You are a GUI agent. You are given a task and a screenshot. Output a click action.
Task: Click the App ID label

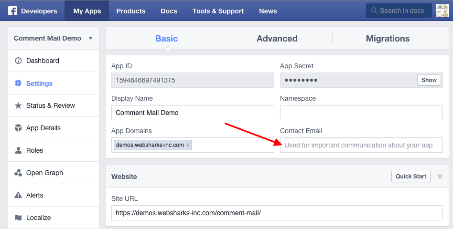122,66
